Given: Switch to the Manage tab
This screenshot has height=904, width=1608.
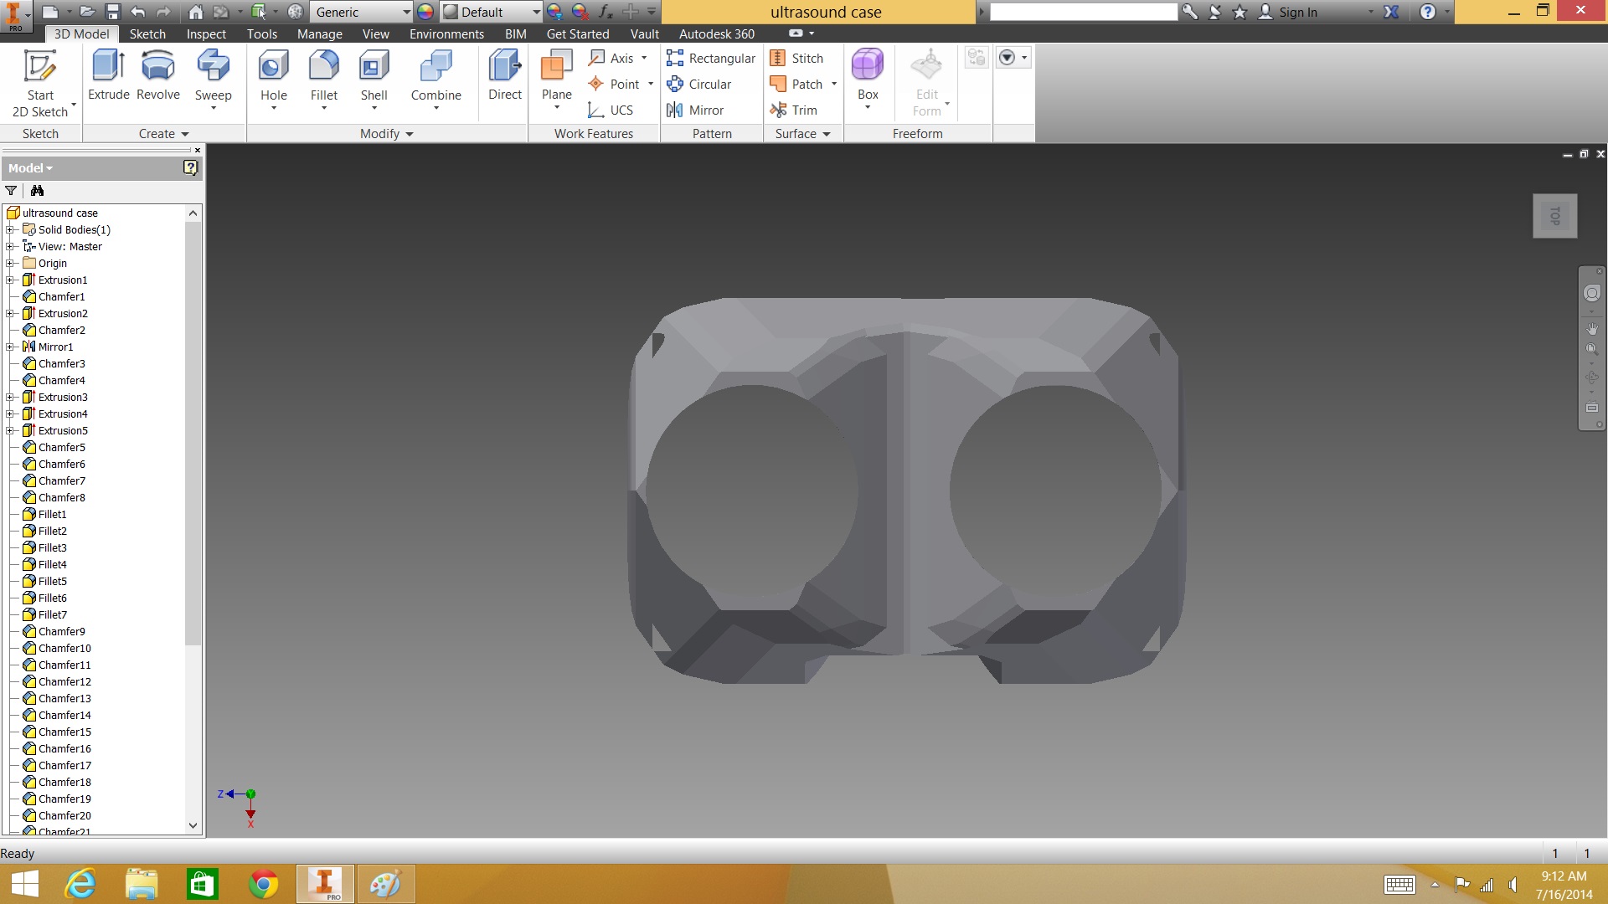Looking at the screenshot, I should (320, 33).
